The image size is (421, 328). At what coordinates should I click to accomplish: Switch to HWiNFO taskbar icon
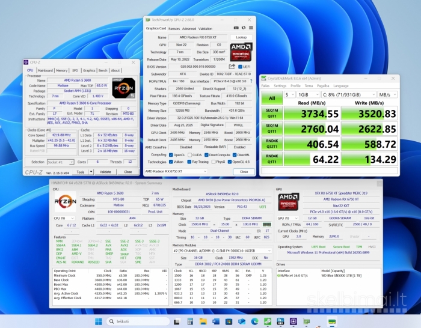280,321
